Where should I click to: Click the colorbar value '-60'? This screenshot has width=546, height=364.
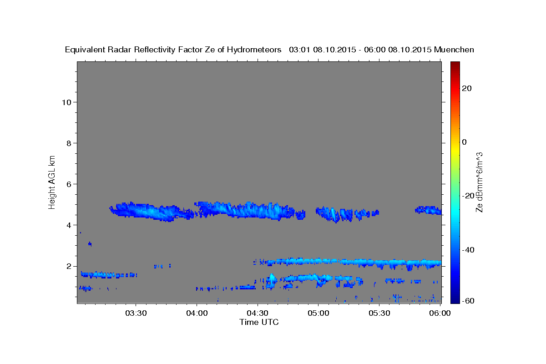(x=468, y=301)
